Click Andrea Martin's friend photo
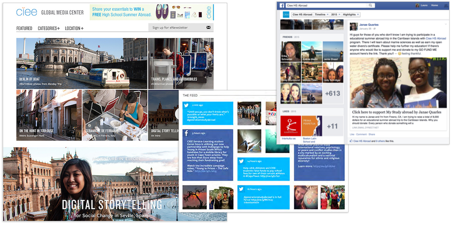451x225 pixels. 312,52
